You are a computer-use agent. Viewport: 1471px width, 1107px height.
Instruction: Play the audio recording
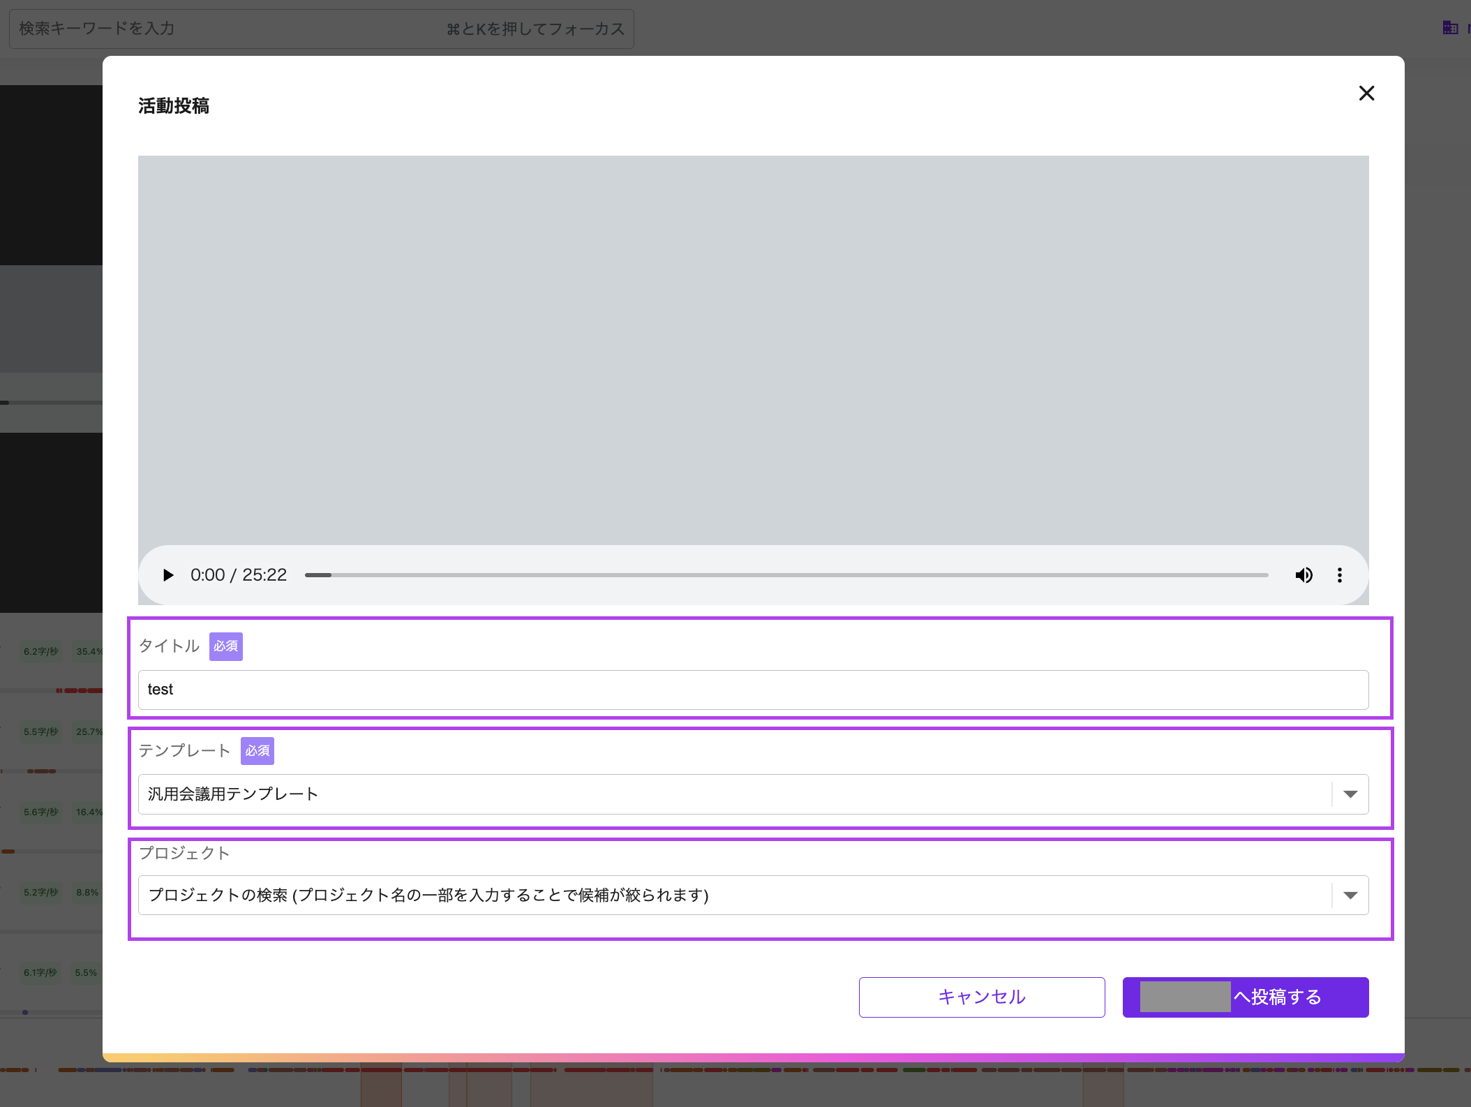coord(168,575)
